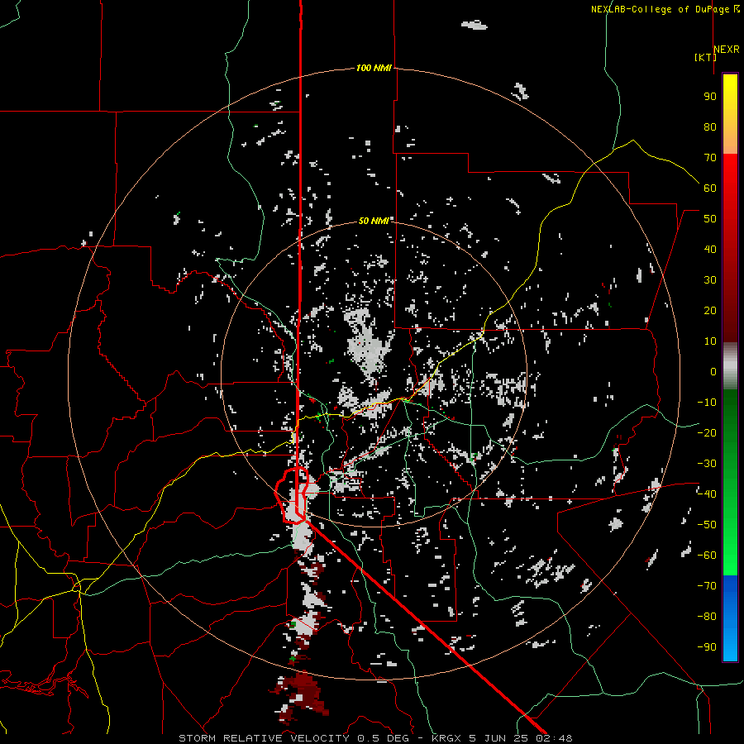
Task: Click the gray zero-velocity segment of the color bar
Action: pos(730,366)
